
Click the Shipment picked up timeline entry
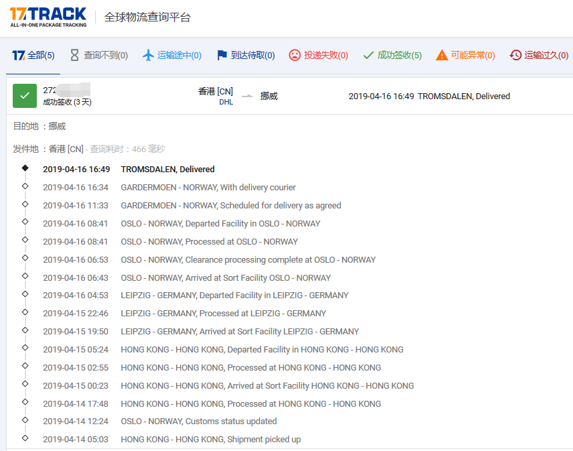(x=210, y=440)
